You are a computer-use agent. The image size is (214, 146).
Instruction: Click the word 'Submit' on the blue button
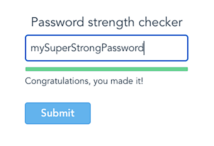[x=58, y=113]
